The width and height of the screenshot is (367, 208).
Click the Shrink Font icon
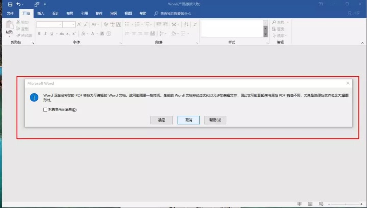click(86, 24)
